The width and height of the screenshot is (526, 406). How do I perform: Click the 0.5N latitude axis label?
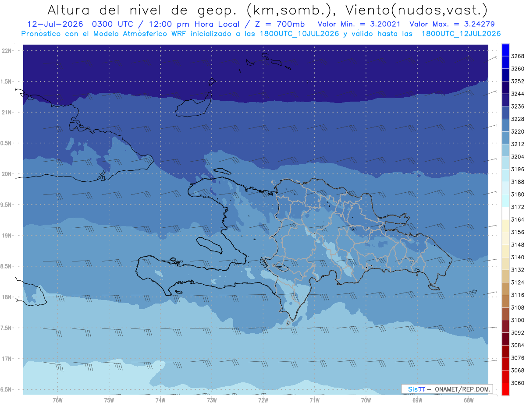[x=7, y=143]
